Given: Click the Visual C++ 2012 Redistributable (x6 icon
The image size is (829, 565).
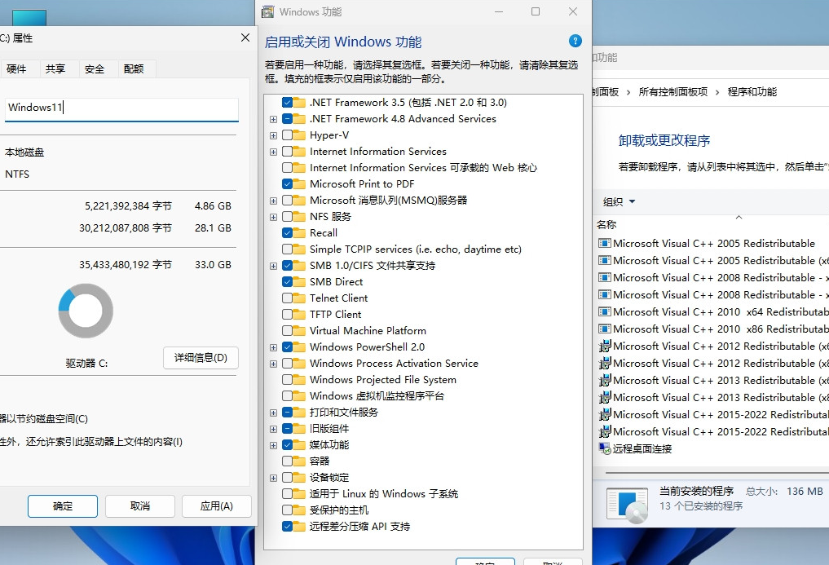Looking at the screenshot, I should coord(604,346).
